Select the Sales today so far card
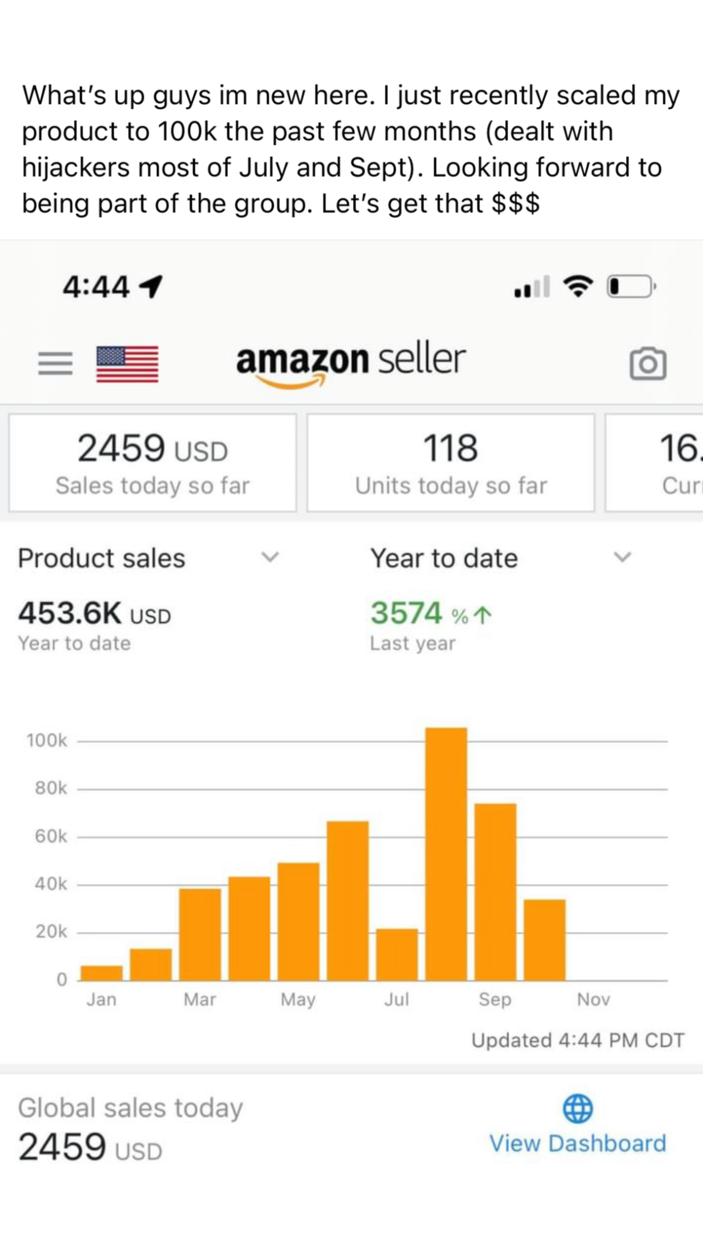Image resolution: width=703 pixels, height=1251 pixels. pos(152,463)
